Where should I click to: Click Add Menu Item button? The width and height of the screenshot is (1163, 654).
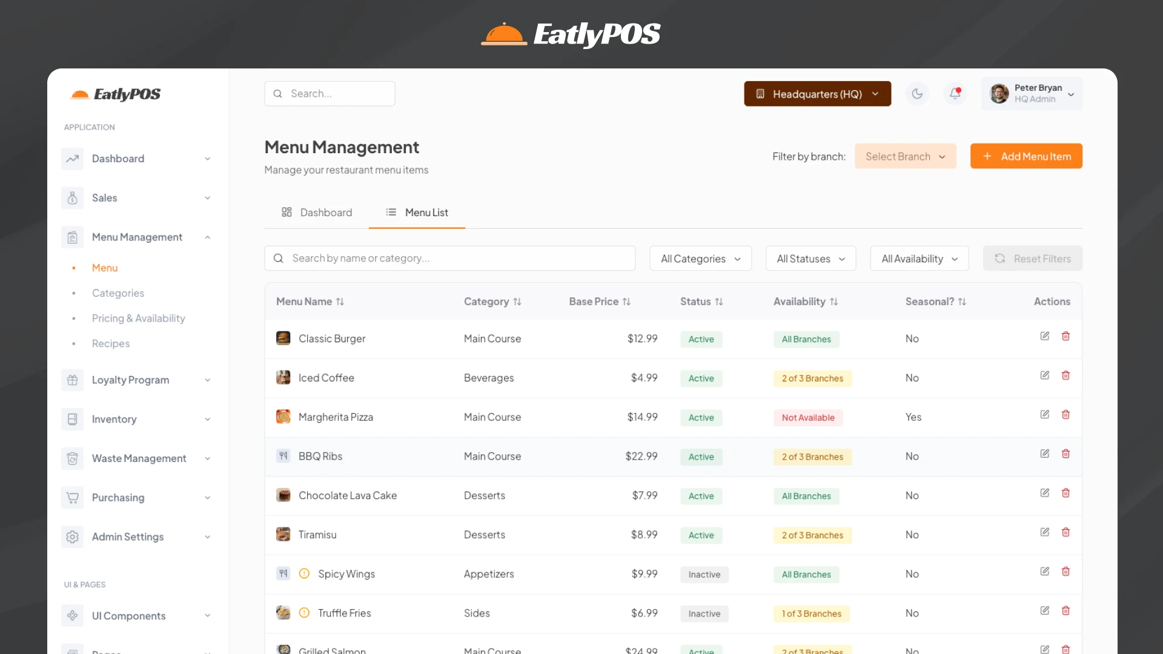(x=1026, y=156)
